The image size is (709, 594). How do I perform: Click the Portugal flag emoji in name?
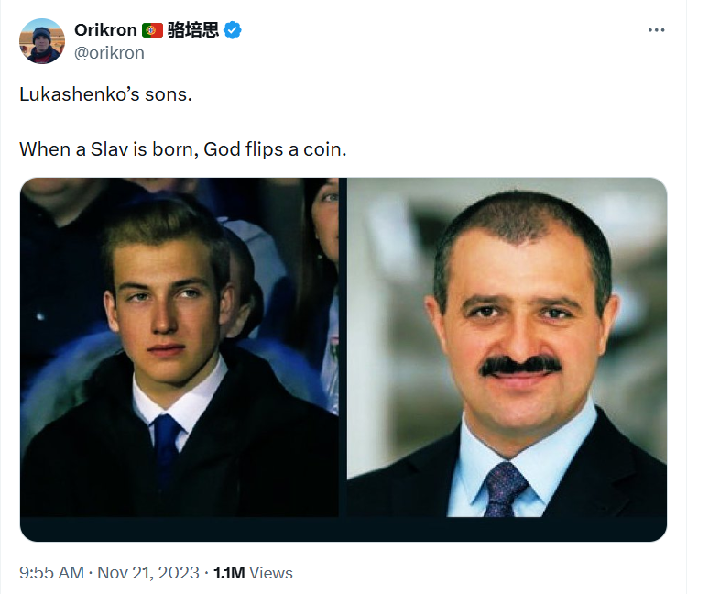click(153, 29)
